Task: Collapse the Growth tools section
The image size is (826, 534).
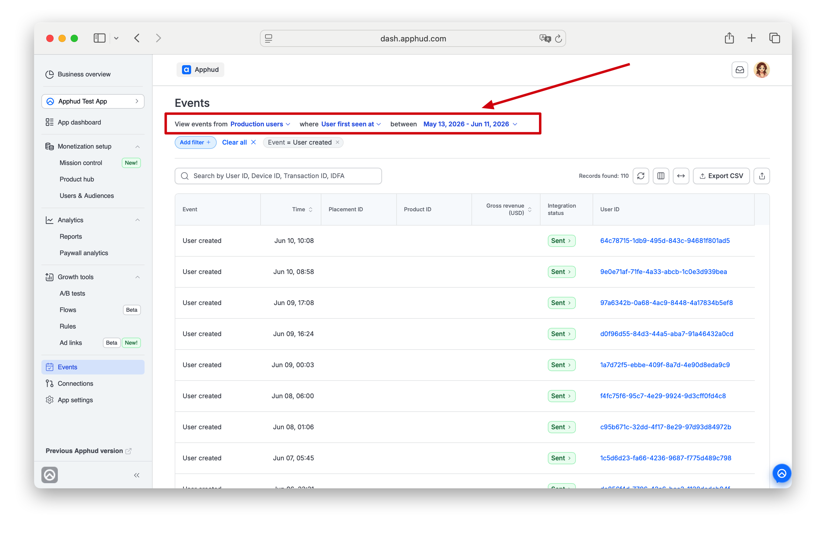Action: tap(137, 277)
